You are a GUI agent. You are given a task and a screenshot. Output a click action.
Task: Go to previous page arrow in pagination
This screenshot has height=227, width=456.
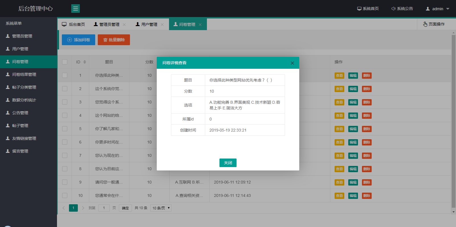tap(64, 208)
